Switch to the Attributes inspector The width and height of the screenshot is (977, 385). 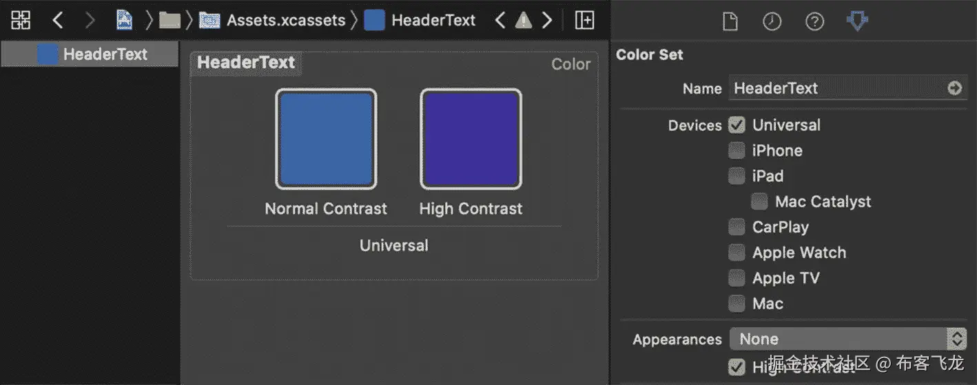click(x=856, y=21)
